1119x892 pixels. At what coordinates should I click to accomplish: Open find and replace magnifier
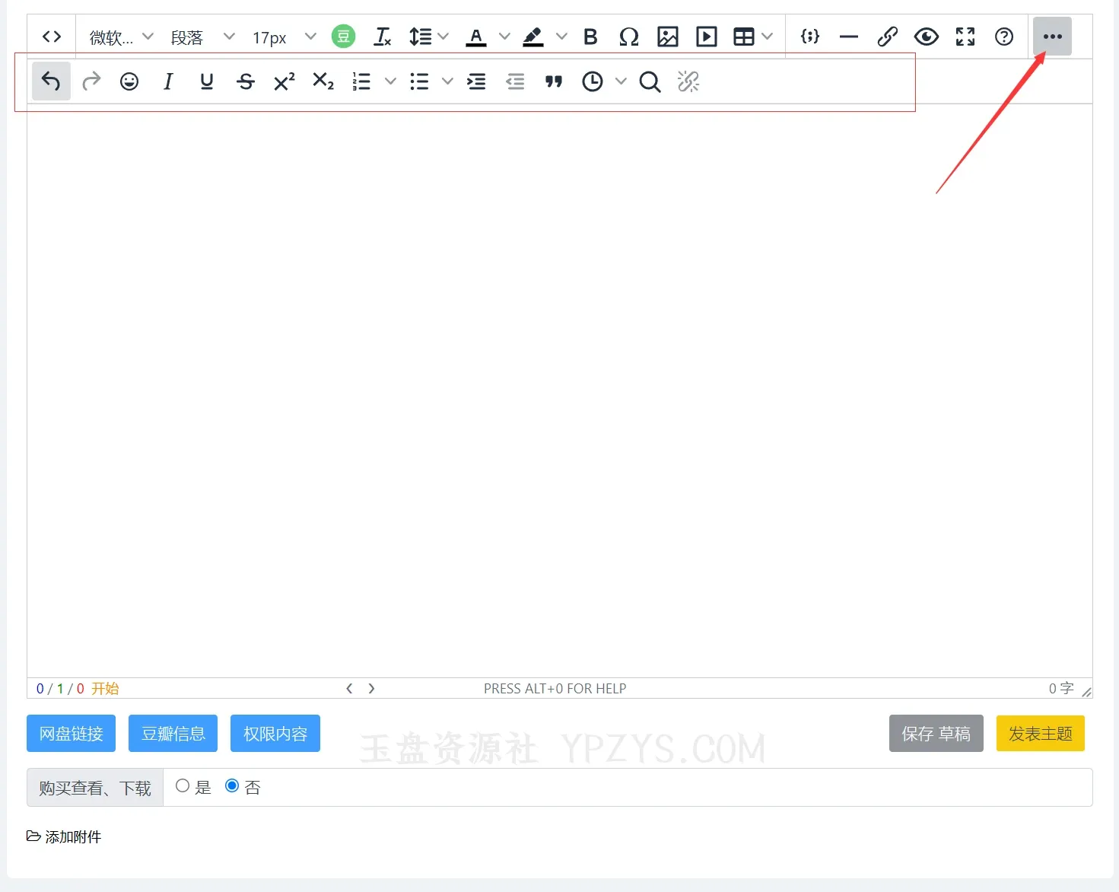(650, 81)
